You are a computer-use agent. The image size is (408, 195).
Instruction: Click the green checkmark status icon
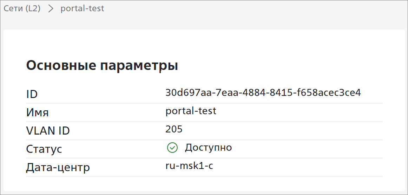[x=172, y=148]
